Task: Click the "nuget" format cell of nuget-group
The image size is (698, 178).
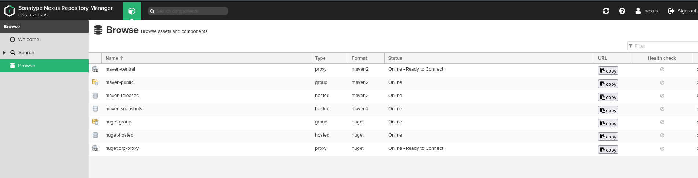Action: (x=358, y=122)
